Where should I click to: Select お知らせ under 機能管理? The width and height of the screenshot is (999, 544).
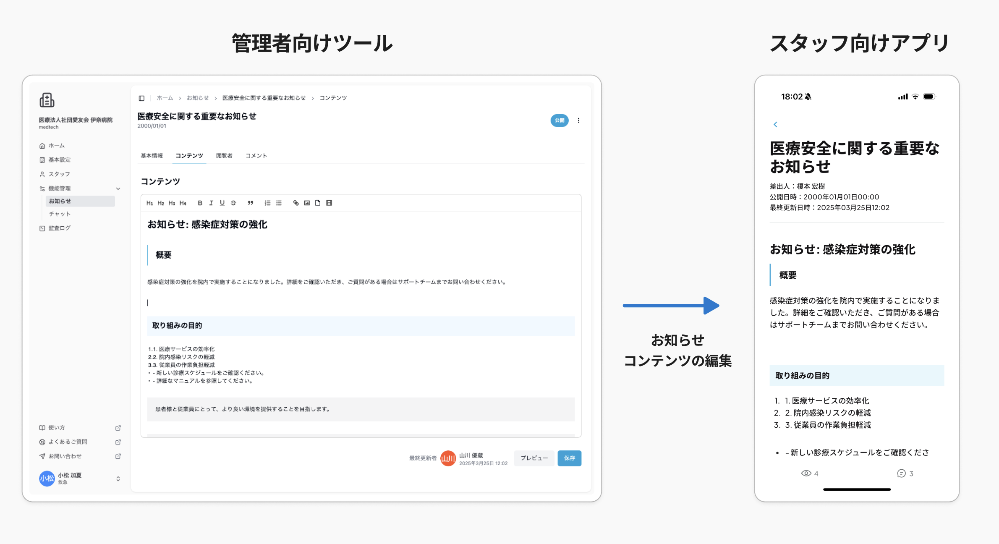coord(80,201)
